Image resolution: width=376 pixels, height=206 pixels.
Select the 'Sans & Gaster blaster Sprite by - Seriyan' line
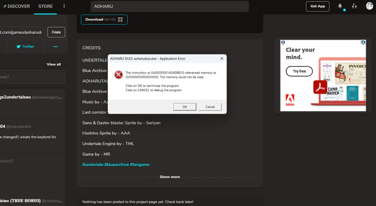tap(121, 123)
